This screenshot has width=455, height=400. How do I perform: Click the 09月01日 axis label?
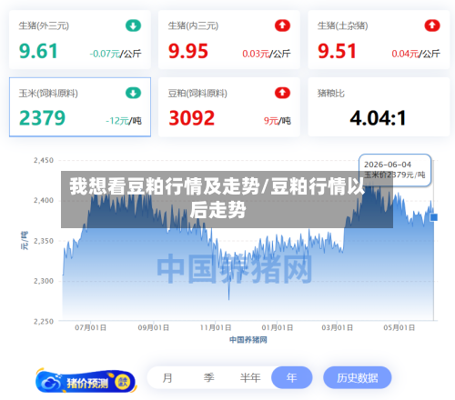point(154,328)
